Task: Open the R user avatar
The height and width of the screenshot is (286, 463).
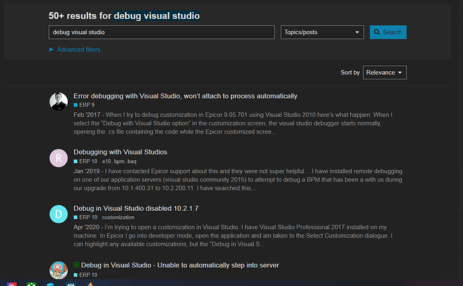Action: [58, 158]
